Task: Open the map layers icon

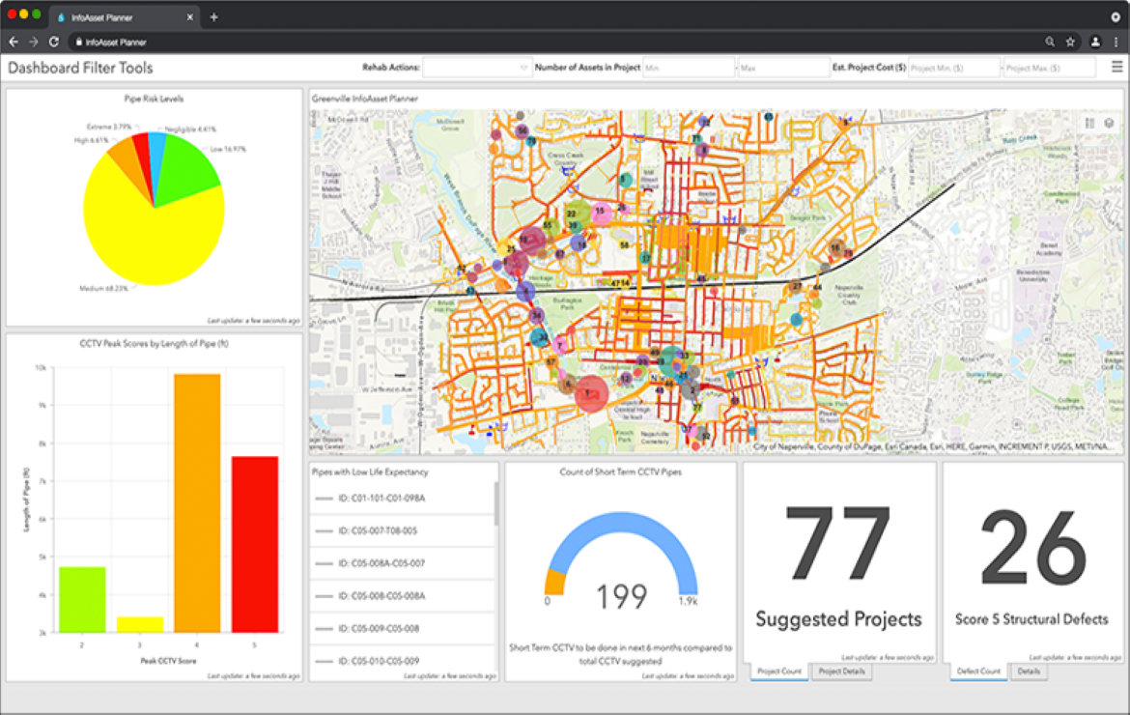Action: 1109,124
